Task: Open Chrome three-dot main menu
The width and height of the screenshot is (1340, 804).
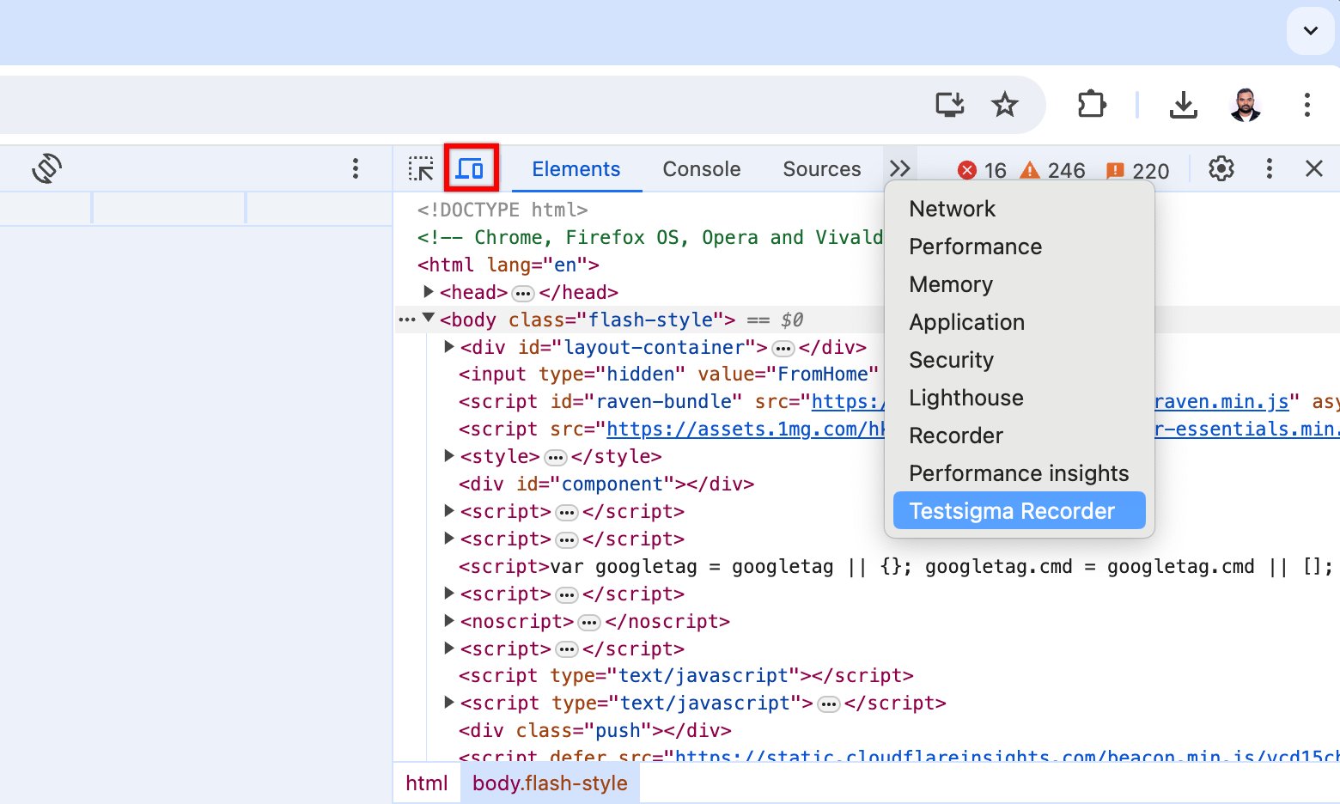Action: tap(1307, 105)
